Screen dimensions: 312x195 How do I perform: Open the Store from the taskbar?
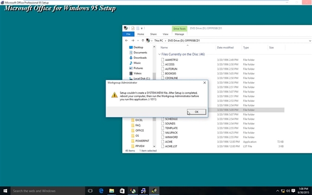coord(122,191)
